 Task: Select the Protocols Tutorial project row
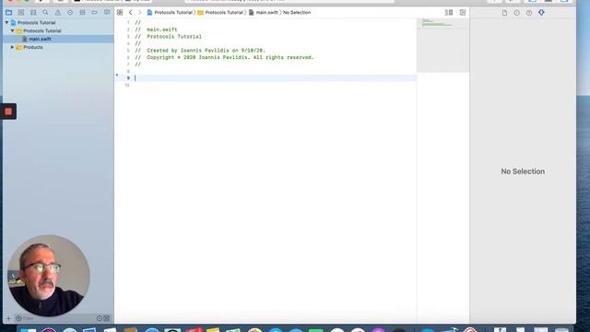pyautogui.click(x=58, y=22)
